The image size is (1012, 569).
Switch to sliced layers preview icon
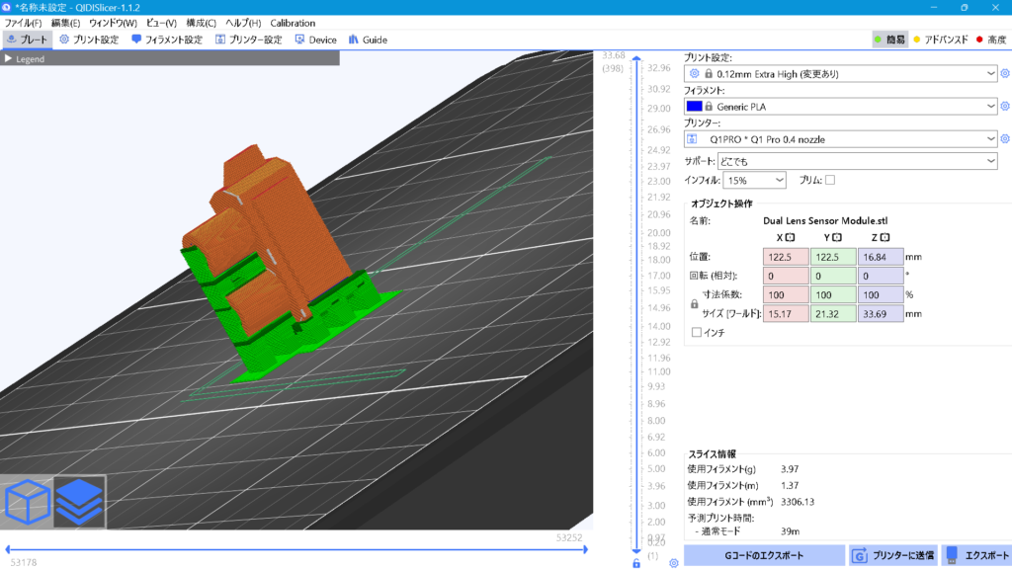tap(78, 502)
